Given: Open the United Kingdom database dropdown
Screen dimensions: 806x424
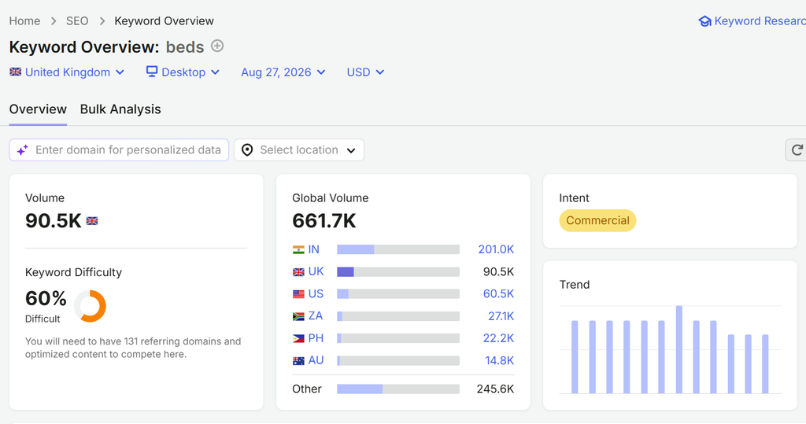Looking at the screenshot, I should pos(67,72).
